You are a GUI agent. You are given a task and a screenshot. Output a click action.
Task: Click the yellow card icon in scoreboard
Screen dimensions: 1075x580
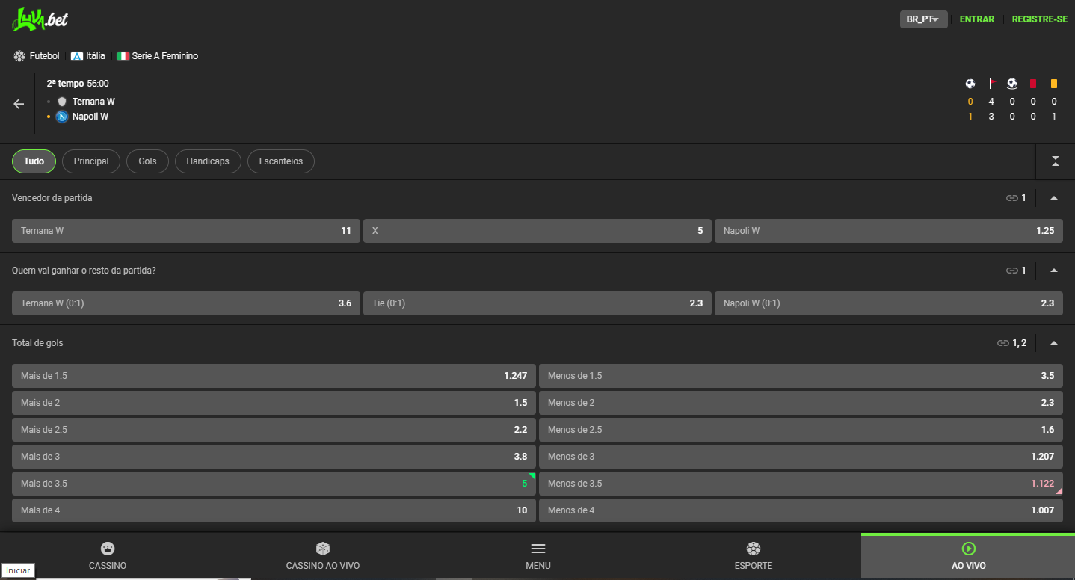pos(1054,84)
